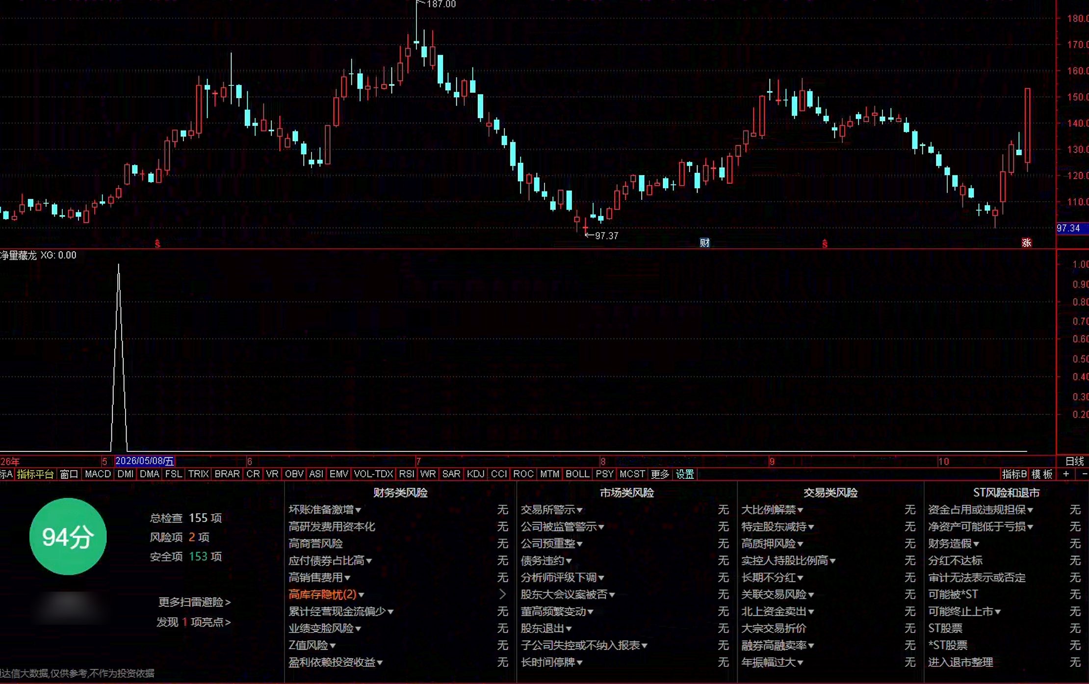Click 大宗交易折价 row

point(828,628)
